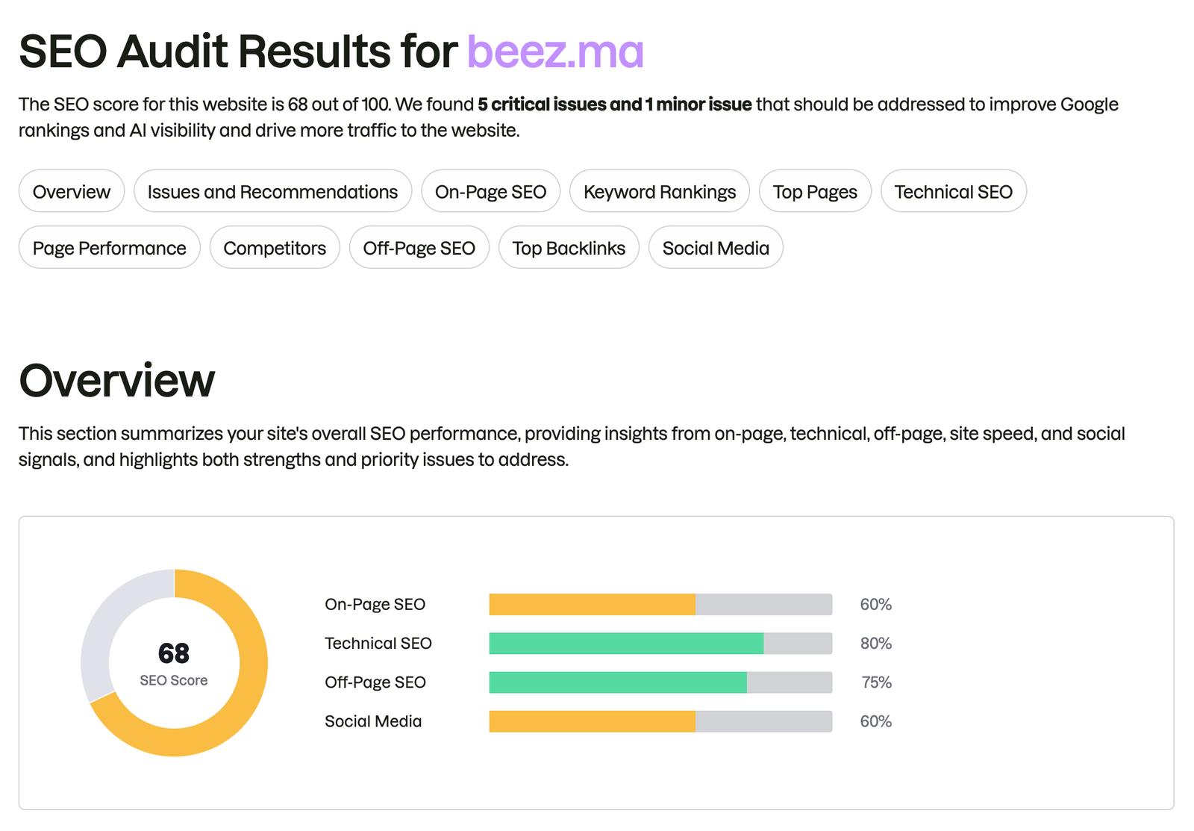Image resolution: width=1194 pixels, height=831 pixels.
Task: Open the Technical SEO section
Action: (954, 191)
